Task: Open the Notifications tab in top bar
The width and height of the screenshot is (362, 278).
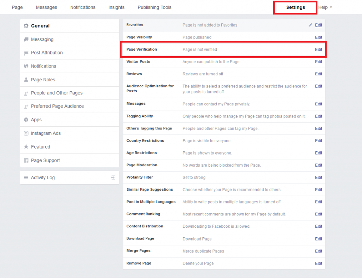Action: click(x=83, y=7)
